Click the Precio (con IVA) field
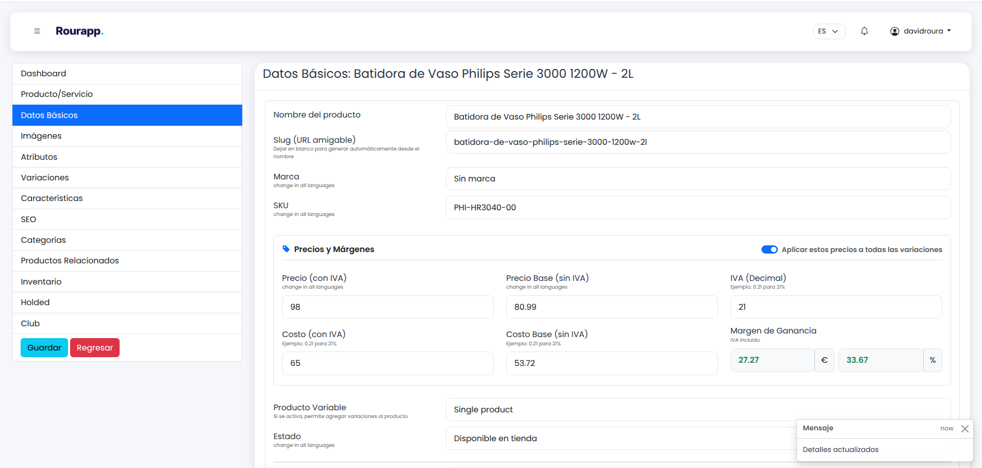This screenshot has width=982, height=468. point(388,307)
